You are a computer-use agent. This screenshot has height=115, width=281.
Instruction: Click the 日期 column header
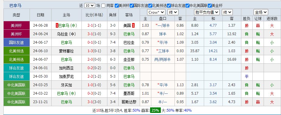click(x=41, y=15)
